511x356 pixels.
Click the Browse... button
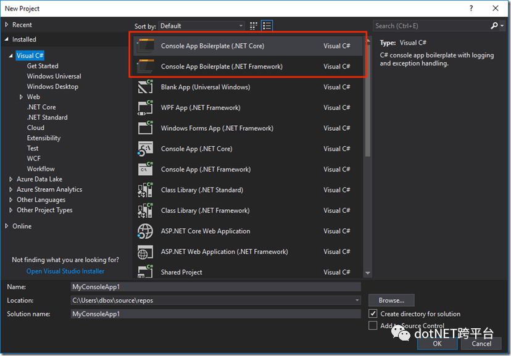(391, 300)
